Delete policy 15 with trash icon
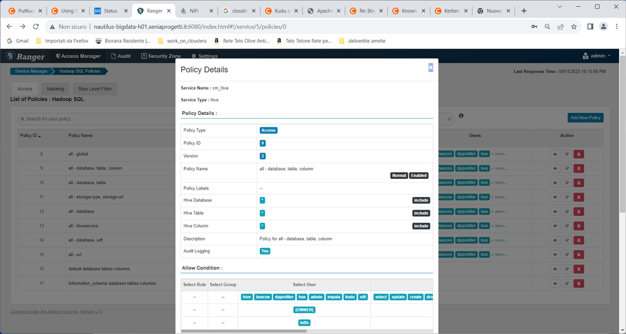 click(x=579, y=255)
